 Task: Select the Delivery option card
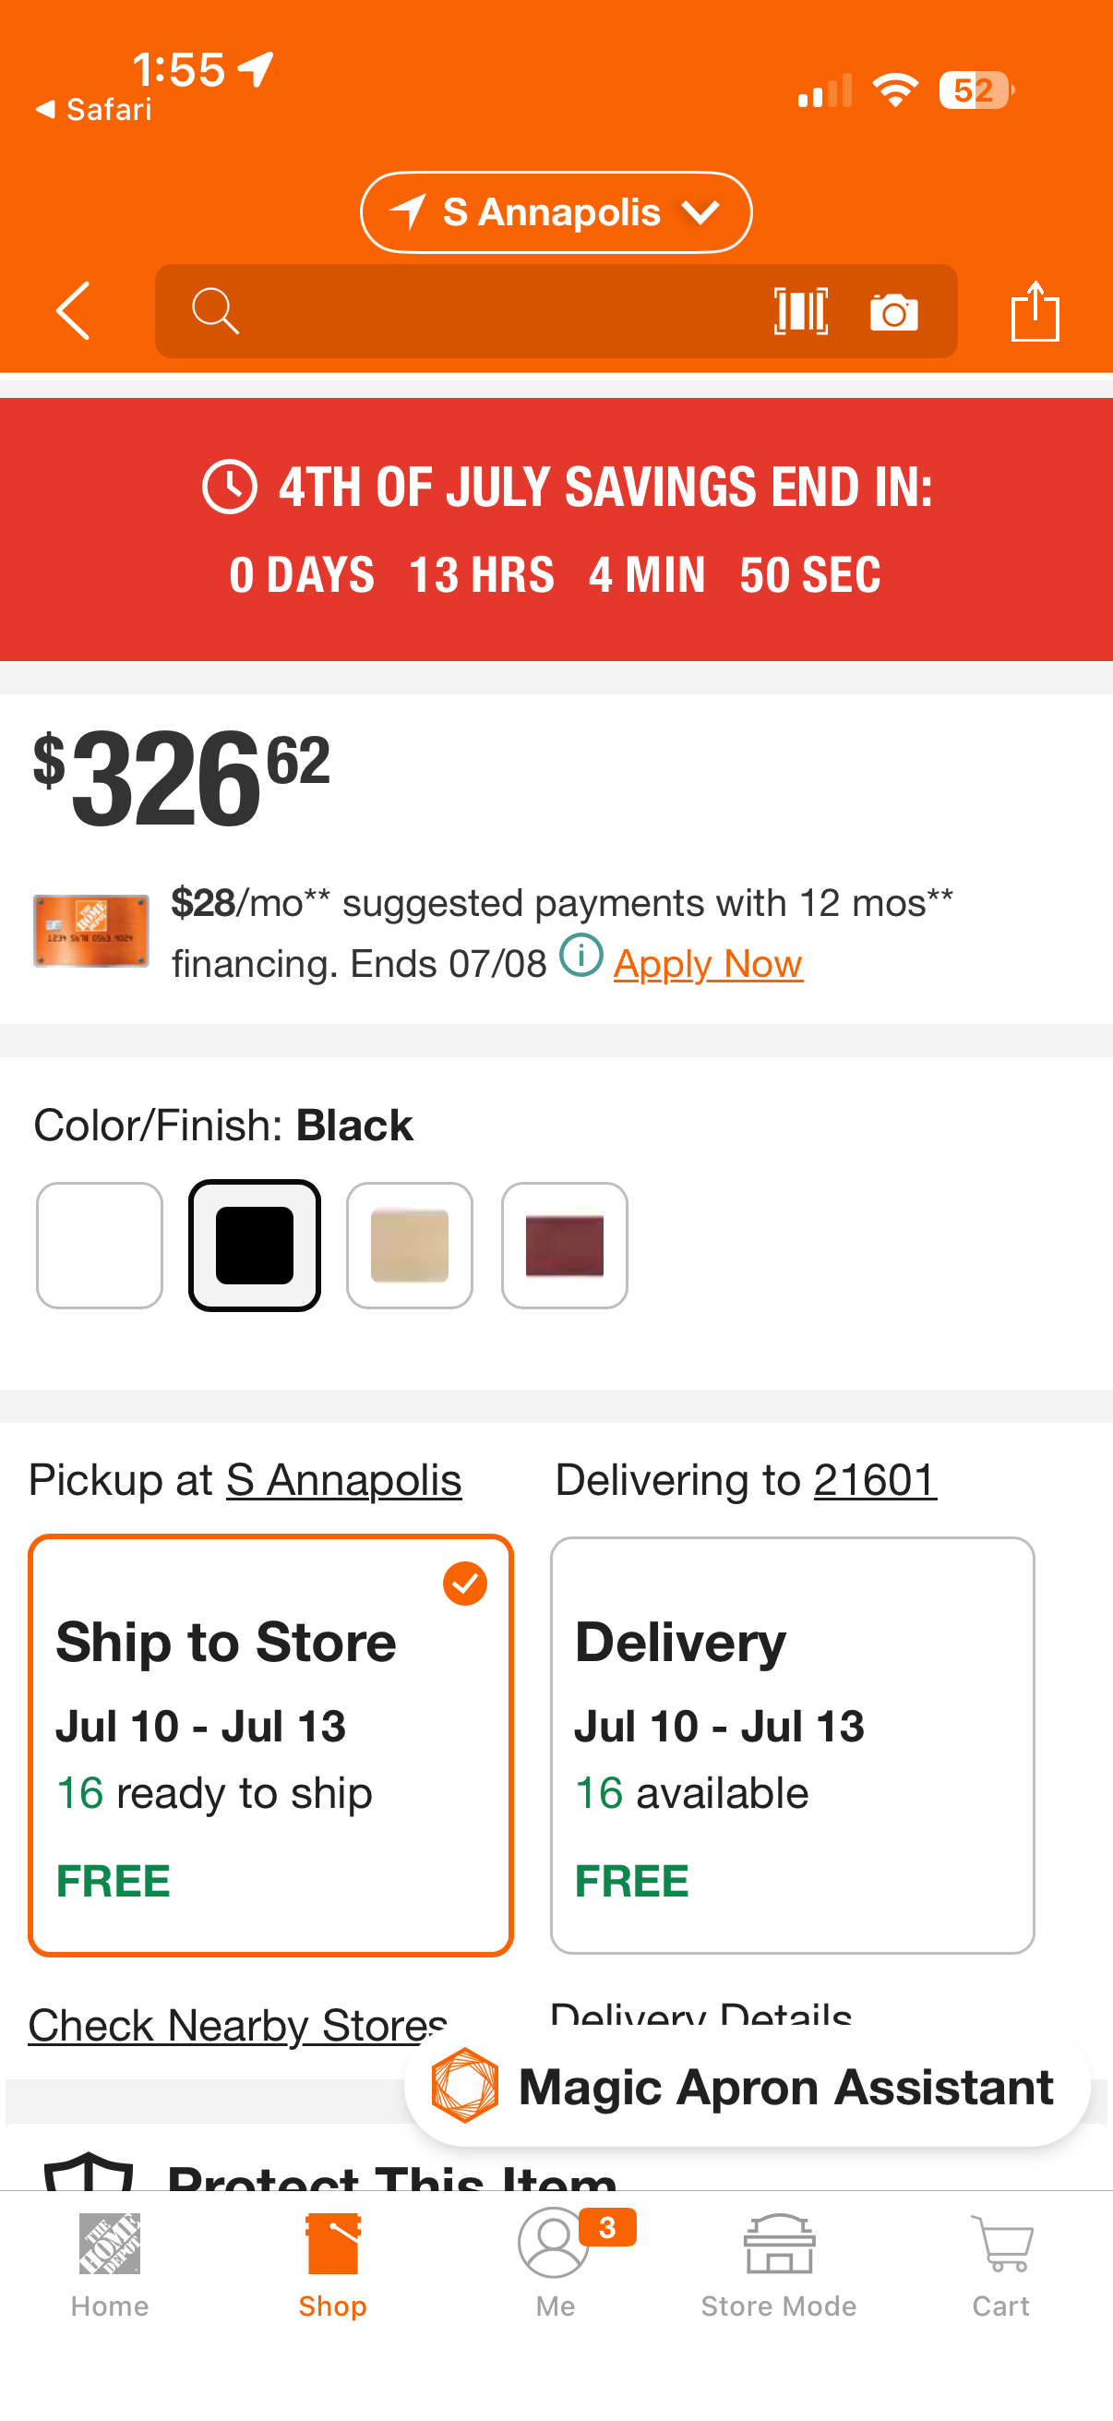(x=793, y=1745)
